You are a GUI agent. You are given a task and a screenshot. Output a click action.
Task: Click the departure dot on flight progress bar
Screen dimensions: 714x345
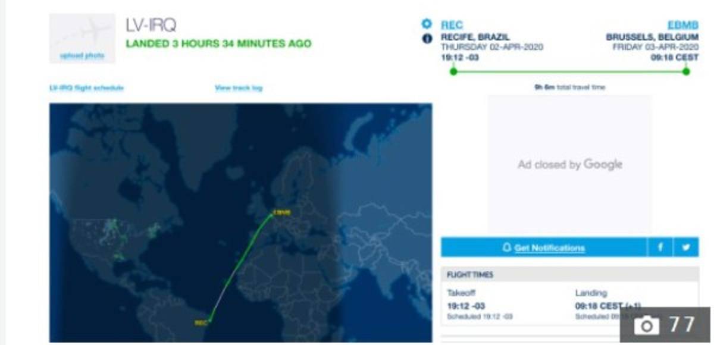pos(453,71)
